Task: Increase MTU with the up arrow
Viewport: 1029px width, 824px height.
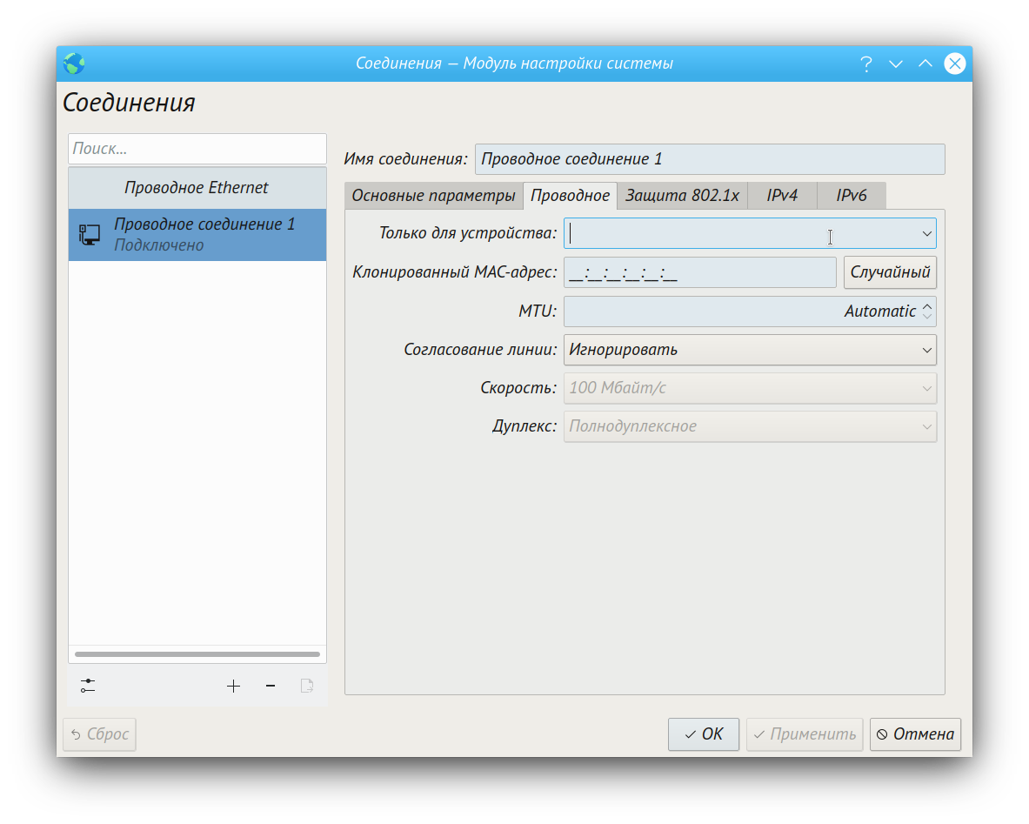Action: [926, 305]
